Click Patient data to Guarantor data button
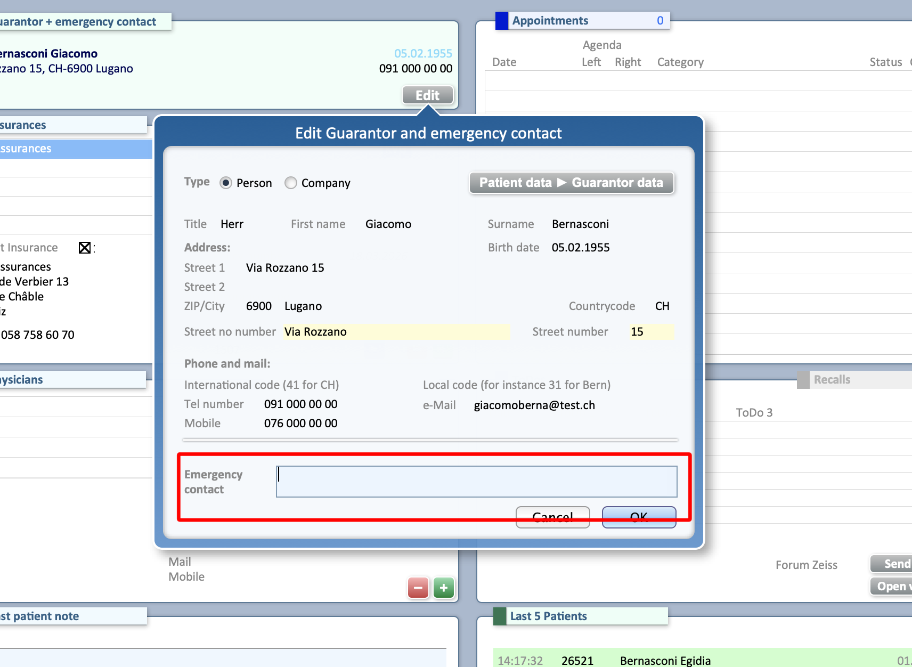 (571, 183)
